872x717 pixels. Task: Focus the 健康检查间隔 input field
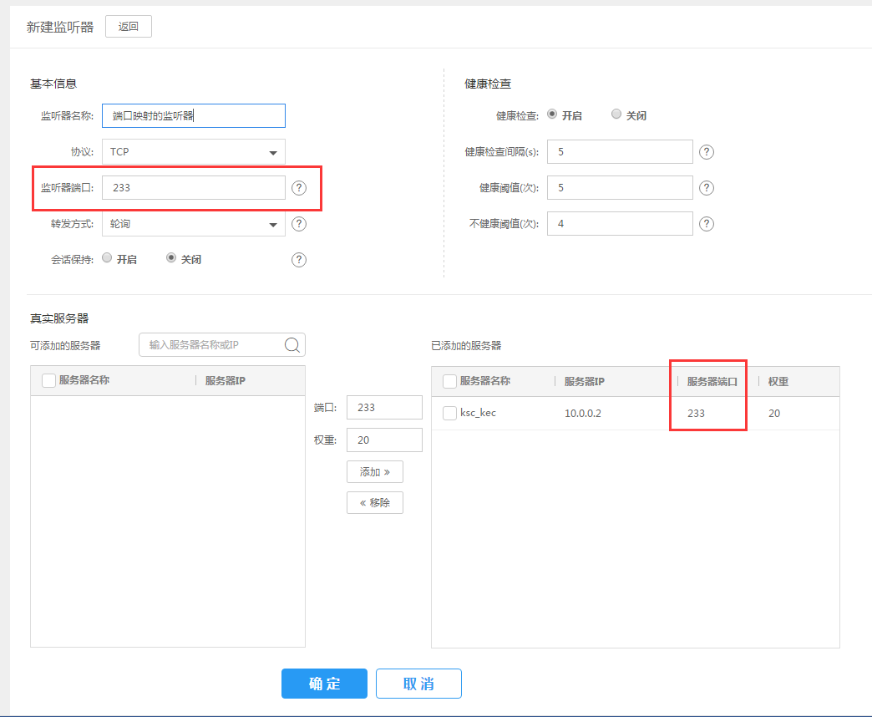pyautogui.click(x=620, y=152)
